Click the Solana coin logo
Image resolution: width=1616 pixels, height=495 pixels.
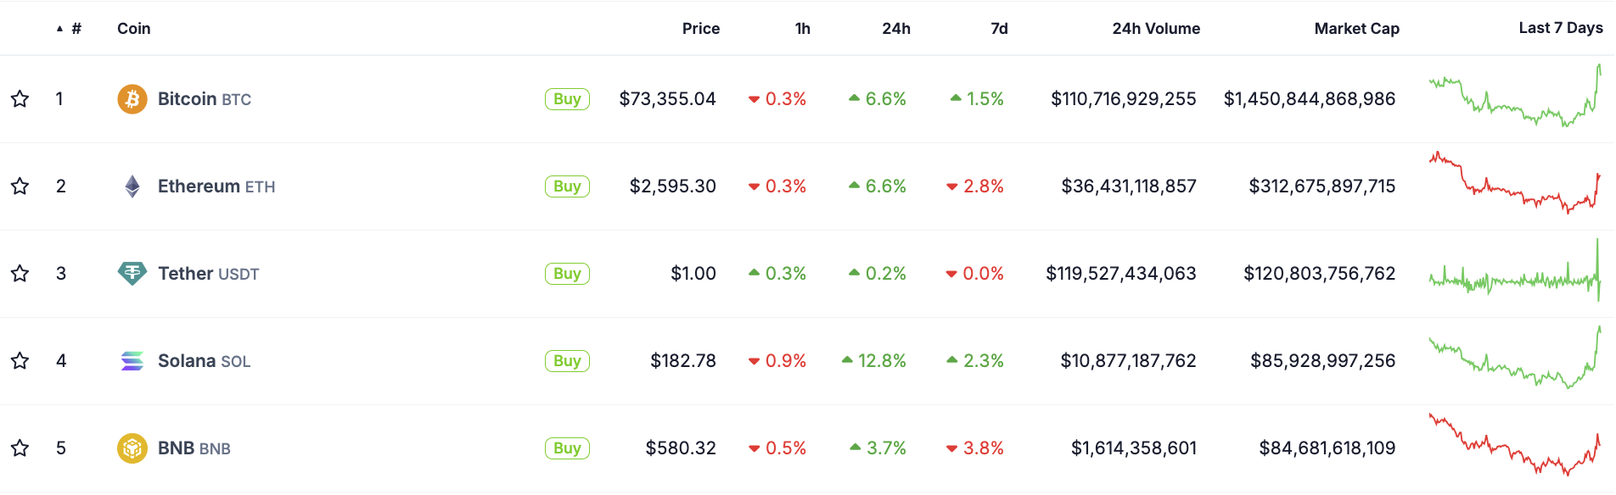(132, 360)
